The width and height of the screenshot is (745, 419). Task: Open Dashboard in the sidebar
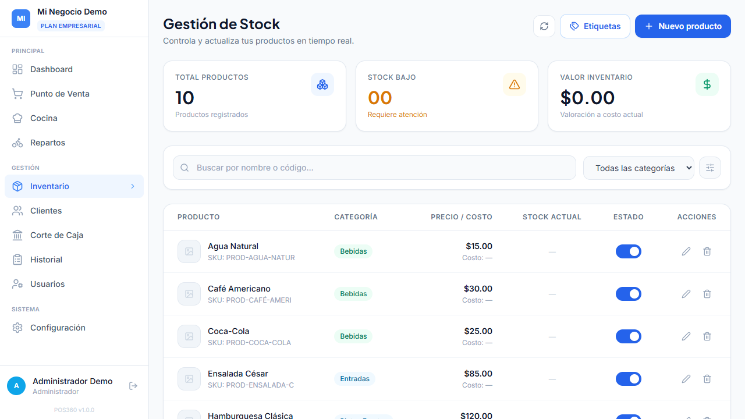[x=74, y=69]
